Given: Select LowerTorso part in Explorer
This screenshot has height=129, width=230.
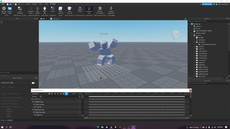Looking at the screenshot, I should [202, 61].
